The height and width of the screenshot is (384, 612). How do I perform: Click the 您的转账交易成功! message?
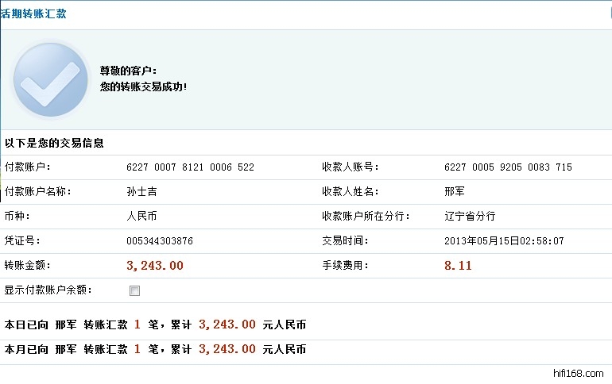(143, 86)
